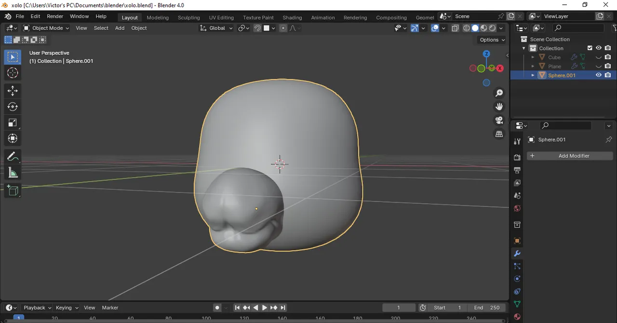The image size is (617, 323).
Task: Open the Object Constraints properties tab
Action: pyautogui.click(x=517, y=292)
